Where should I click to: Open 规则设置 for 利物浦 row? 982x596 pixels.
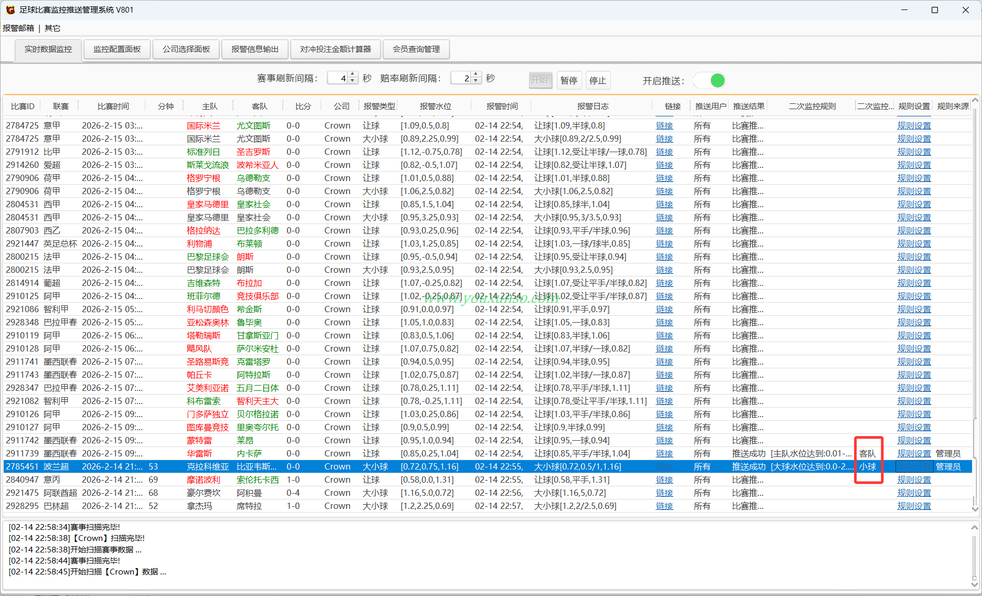click(x=914, y=244)
